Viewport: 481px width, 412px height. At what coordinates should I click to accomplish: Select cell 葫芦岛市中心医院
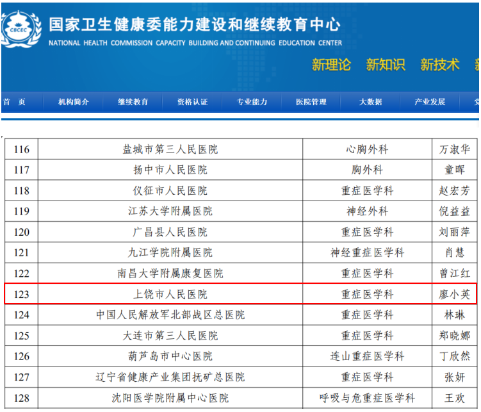point(170,356)
